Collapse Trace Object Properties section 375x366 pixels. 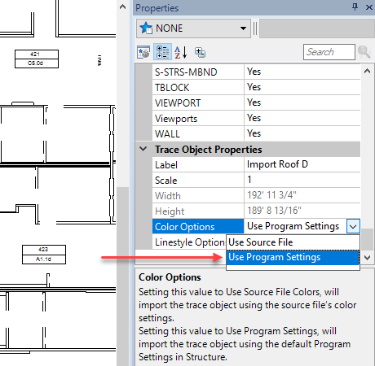point(143,149)
